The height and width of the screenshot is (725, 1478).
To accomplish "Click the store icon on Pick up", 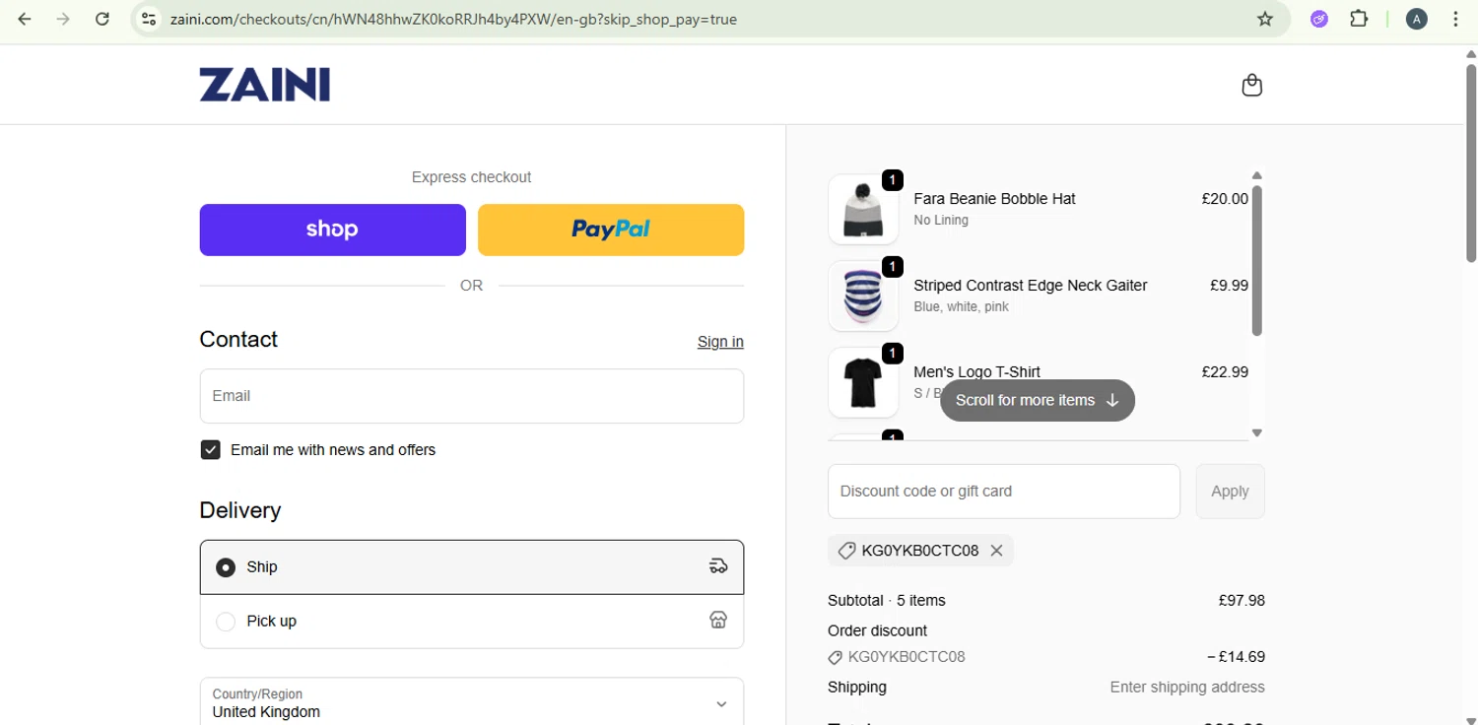I will tap(718, 620).
